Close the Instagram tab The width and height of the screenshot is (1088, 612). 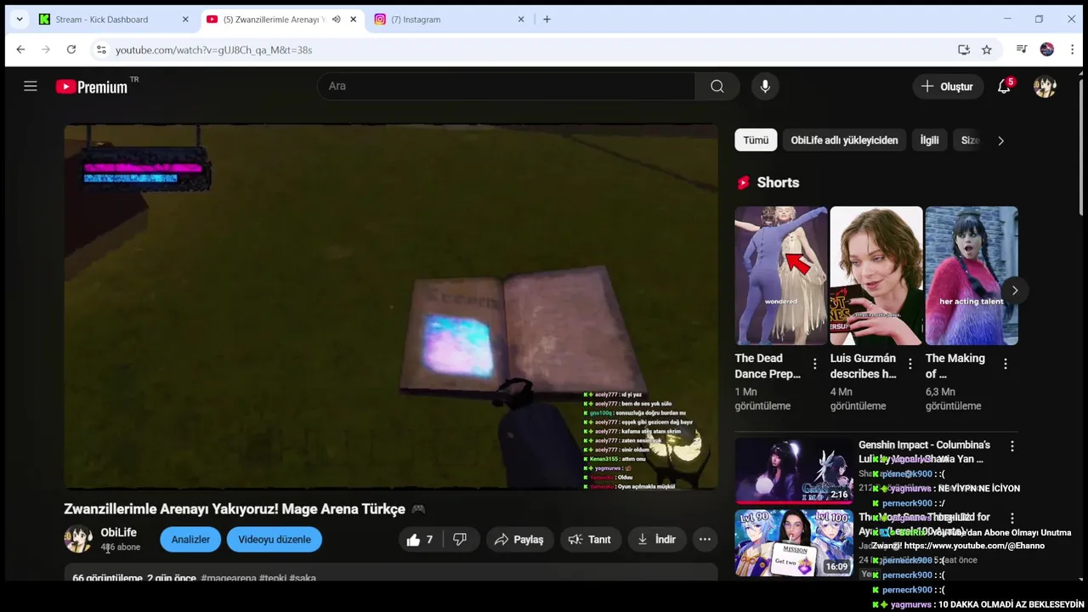521,19
